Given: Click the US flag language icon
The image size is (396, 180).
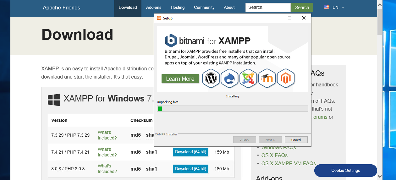Looking at the screenshot, I should (x=327, y=7).
